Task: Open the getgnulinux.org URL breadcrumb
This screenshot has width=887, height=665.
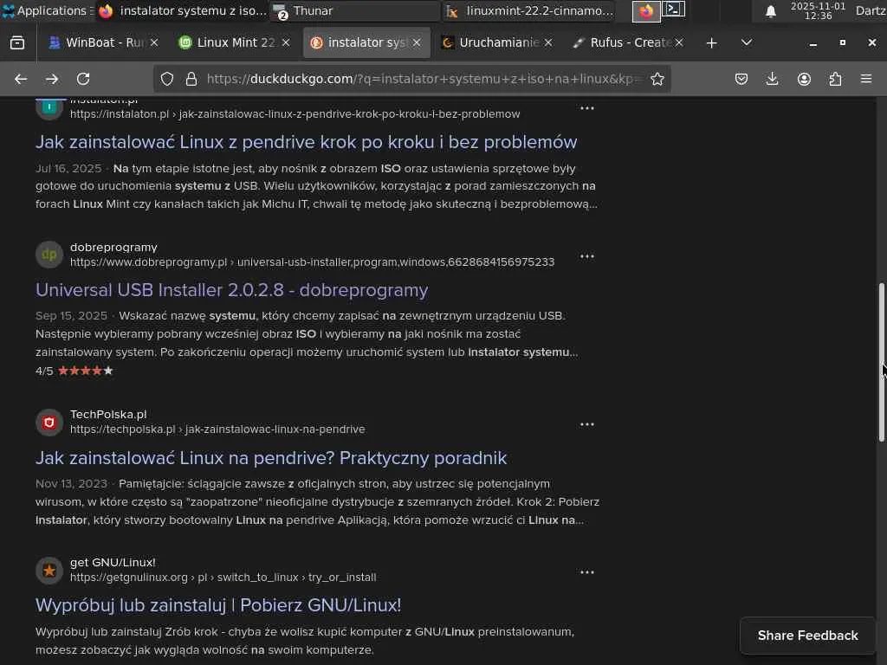Action: [x=223, y=578]
